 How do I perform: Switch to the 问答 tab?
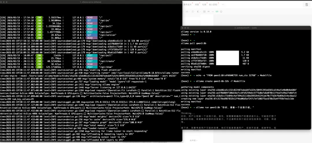(197, 5)
